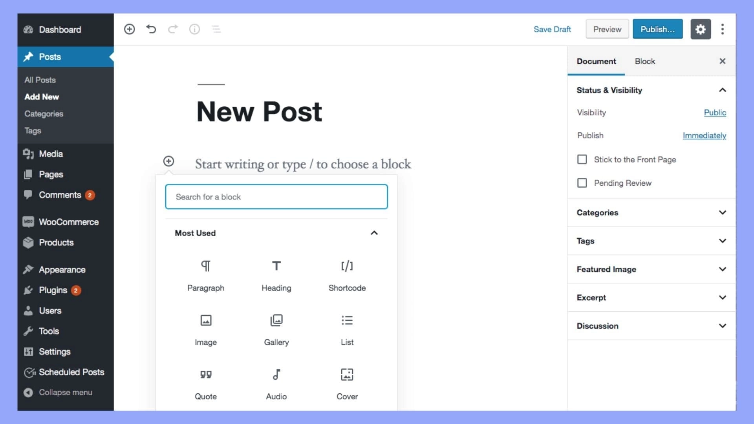This screenshot has width=754, height=424.
Task: Click the Search for a block field
Action: (x=276, y=196)
